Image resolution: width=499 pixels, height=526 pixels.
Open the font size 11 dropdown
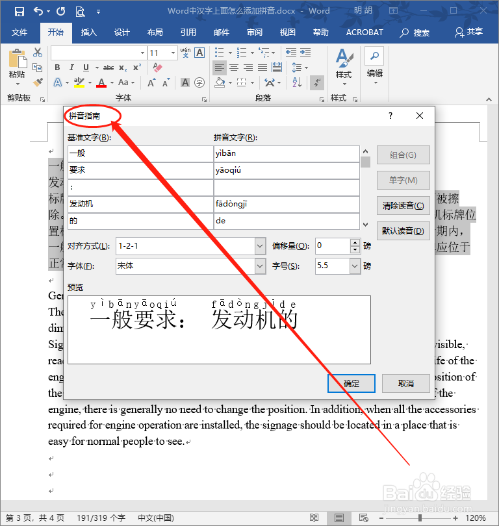[x=173, y=53]
